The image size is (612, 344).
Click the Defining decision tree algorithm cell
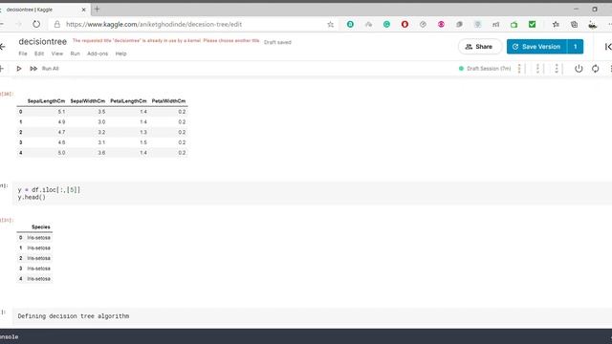point(313,316)
